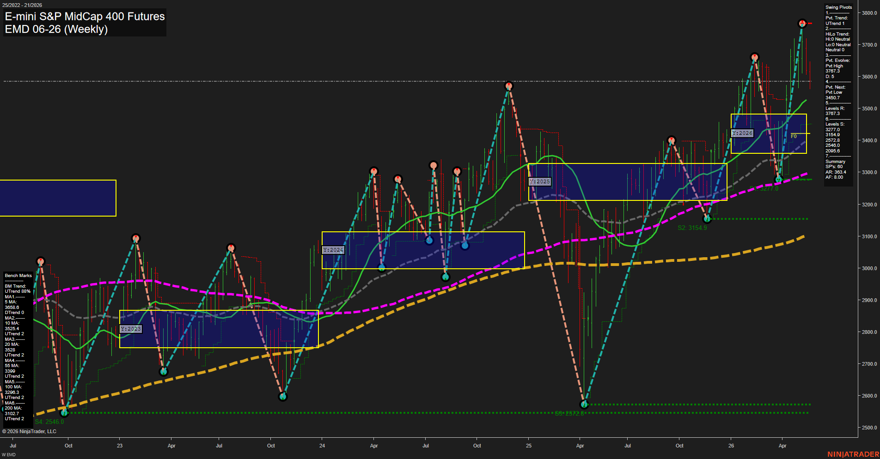Click the S1: 3277.0 support label
The image size is (880, 459).
(x=764, y=188)
